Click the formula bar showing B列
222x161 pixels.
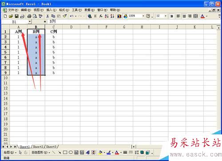coord(133,22)
